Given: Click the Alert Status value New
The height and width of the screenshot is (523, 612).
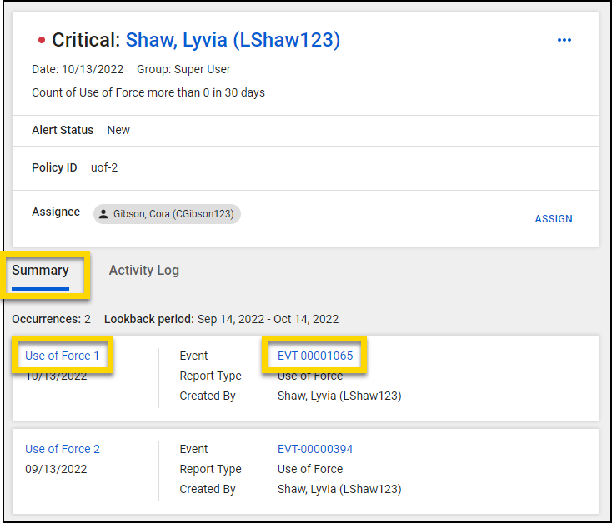Looking at the screenshot, I should click(x=118, y=130).
